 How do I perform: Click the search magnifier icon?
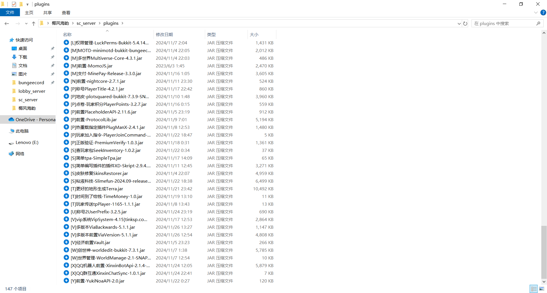[x=538, y=24]
